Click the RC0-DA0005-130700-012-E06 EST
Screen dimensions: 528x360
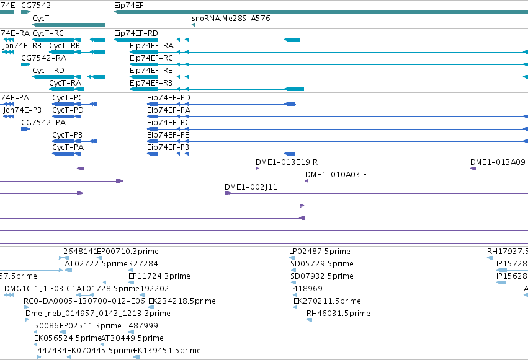click(x=26, y=307)
